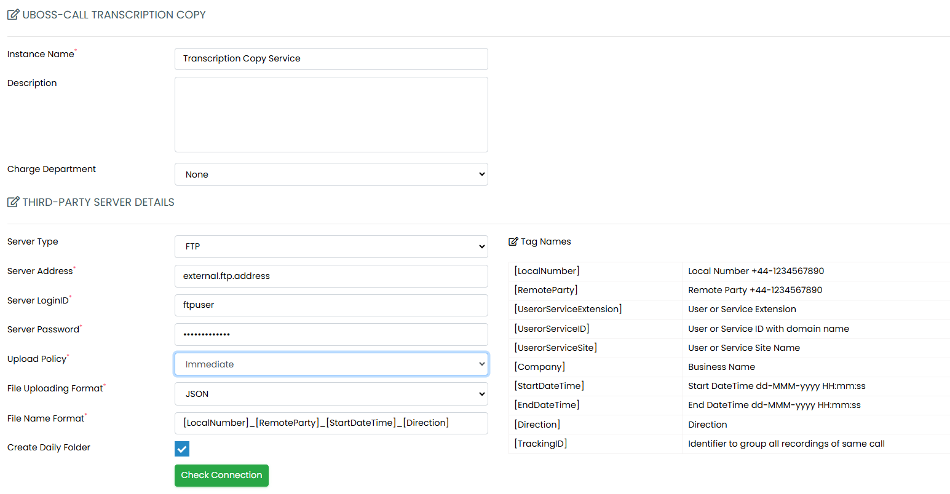Open the File Uploading Format dropdown
Screen dimensions: 950x494
[x=331, y=394]
